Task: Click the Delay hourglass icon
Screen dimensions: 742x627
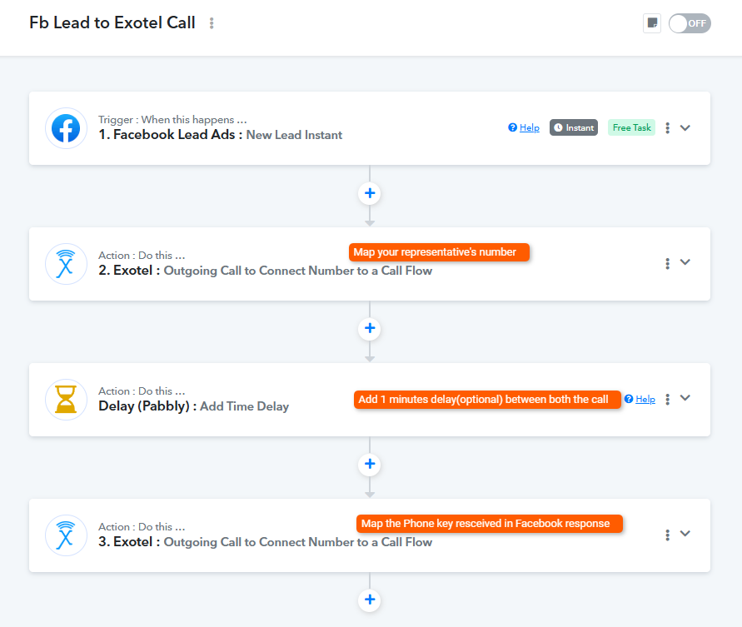Action: (x=66, y=400)
